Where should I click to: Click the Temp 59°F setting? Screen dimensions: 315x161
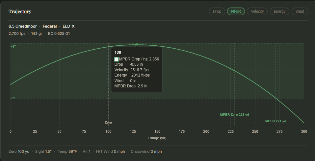coord(67,151)
